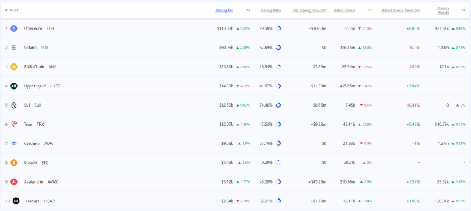Click the HBAR ticker symbol
Screen dimensions: 471x211
[x=49, y=201]
